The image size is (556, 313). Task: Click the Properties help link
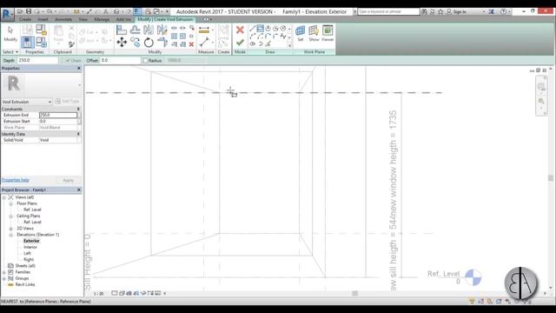click(x=16, y=180)
